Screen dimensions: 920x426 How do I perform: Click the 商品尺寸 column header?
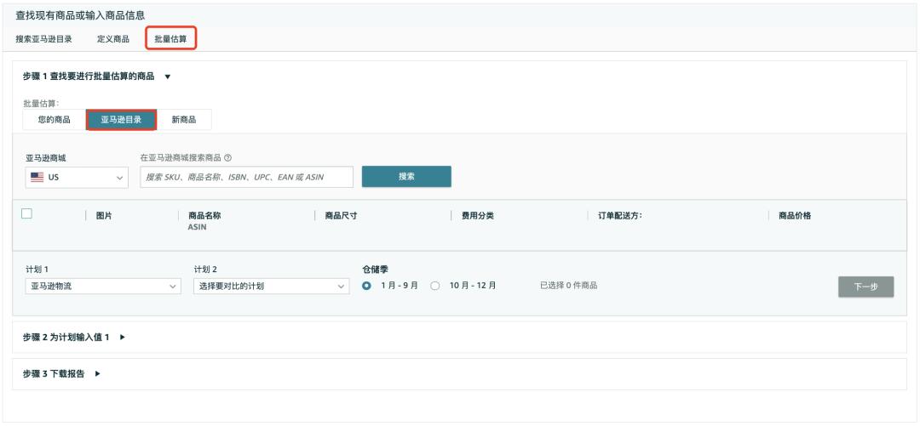[342, 216]
